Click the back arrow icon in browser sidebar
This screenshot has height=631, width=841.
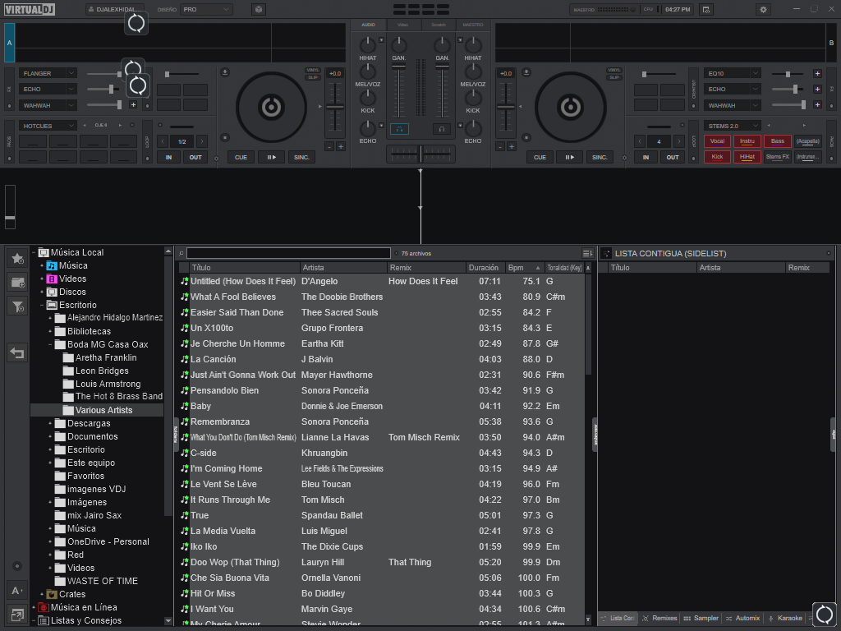tap(17, 353)
